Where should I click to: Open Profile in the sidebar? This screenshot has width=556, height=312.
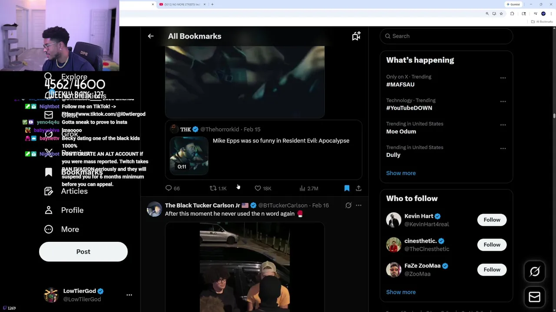point(64,210)
